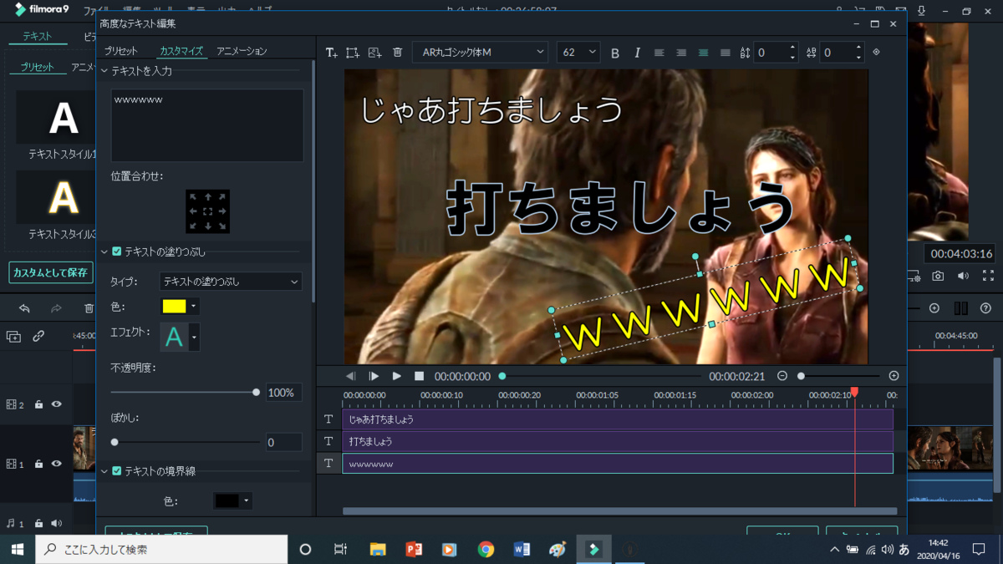Open Google Chrome from the taskbar
Image resolution: width=1003 pixels, height=564 pixels.
coord(486,549)
